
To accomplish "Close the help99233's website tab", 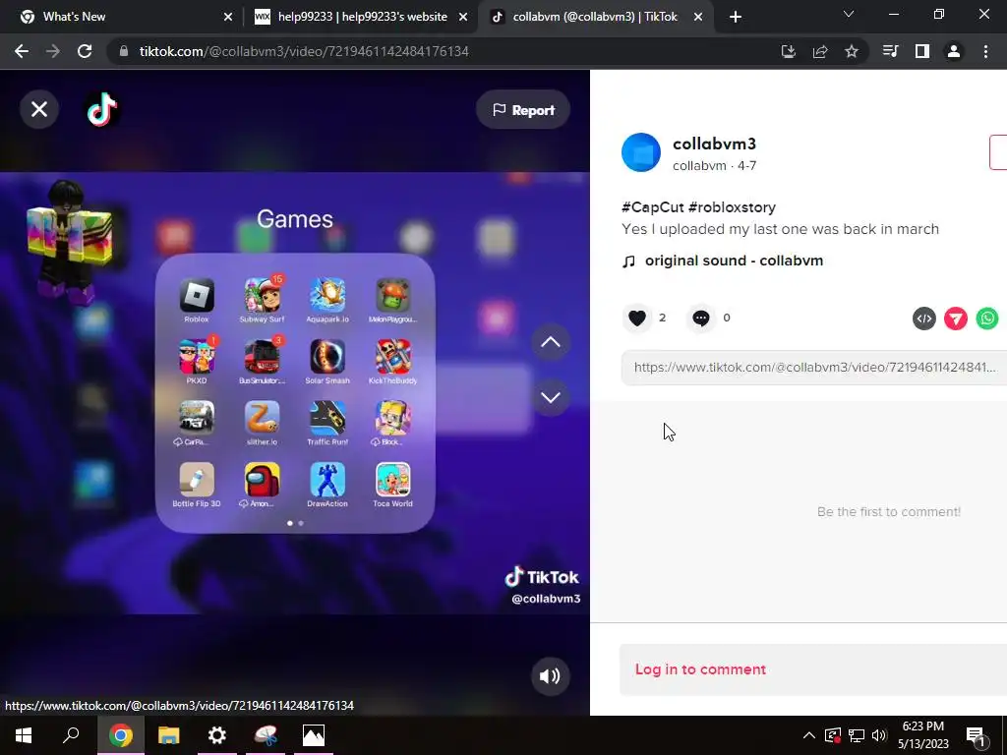I will [462, 18].
